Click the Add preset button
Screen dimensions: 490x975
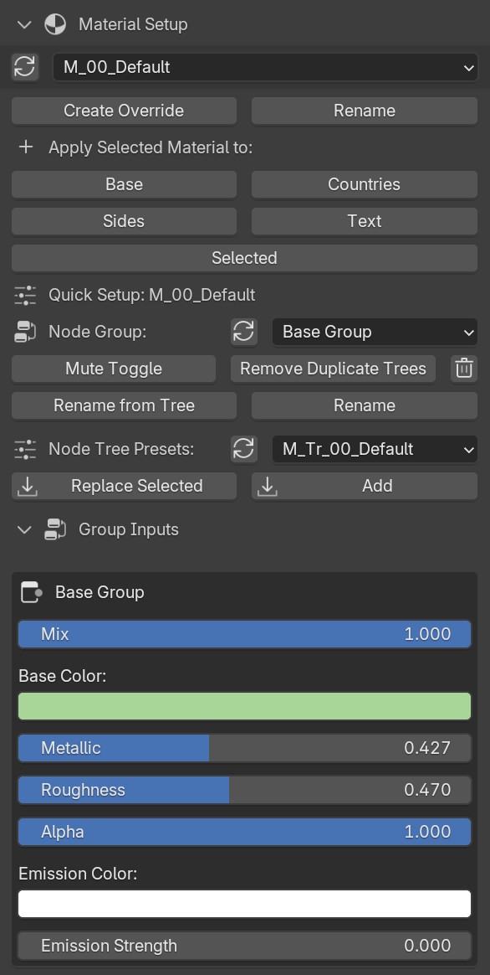pos(365,487)
